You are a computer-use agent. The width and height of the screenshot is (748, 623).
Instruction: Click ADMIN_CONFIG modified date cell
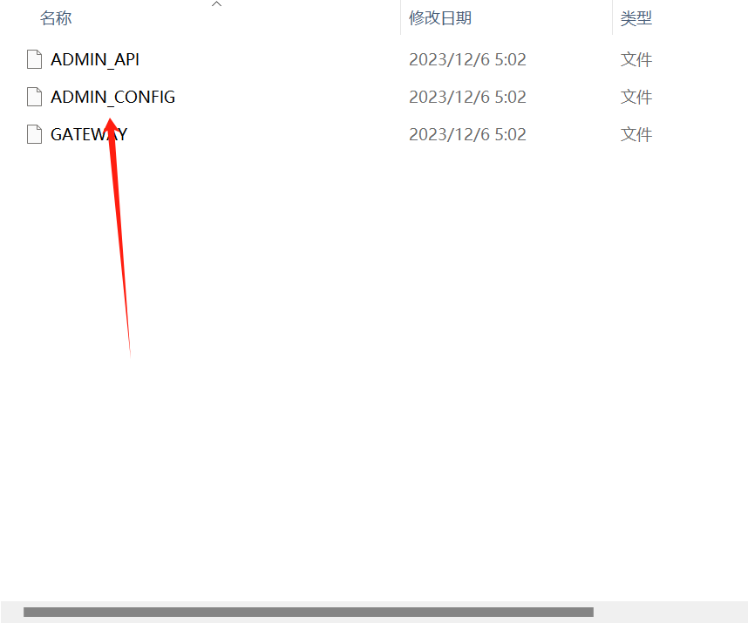467,97
